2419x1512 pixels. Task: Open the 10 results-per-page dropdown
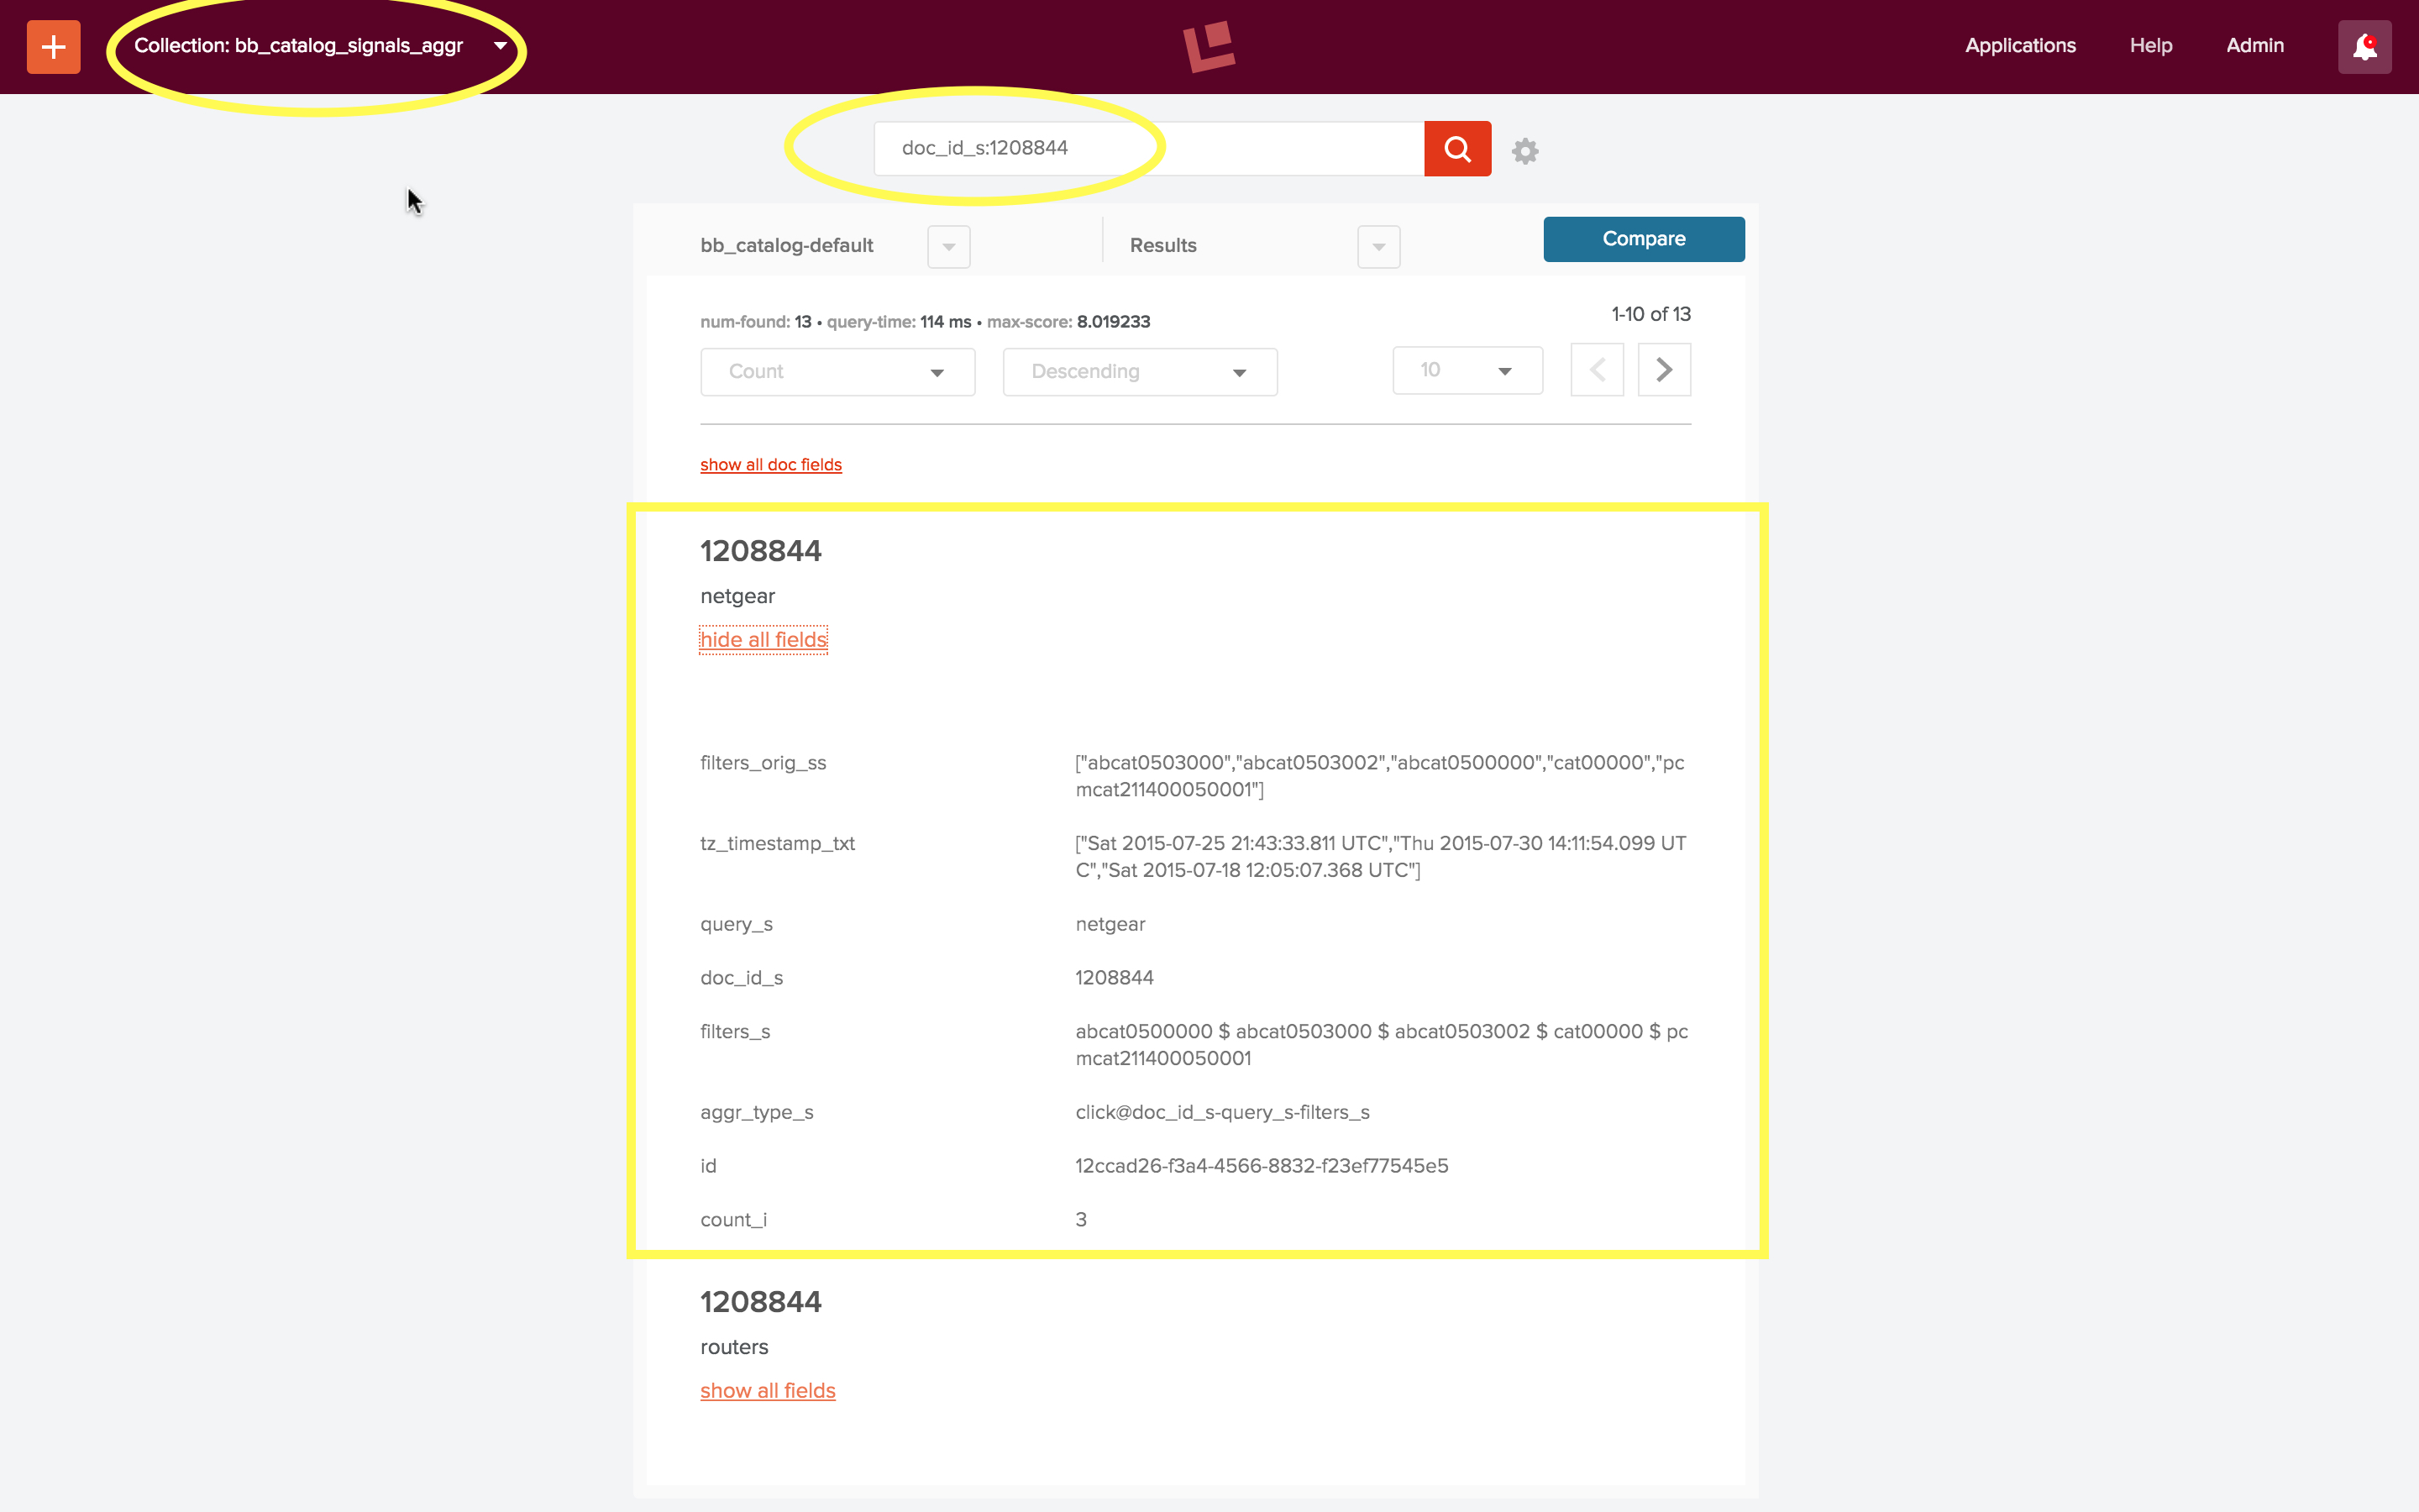point(1467,370)
